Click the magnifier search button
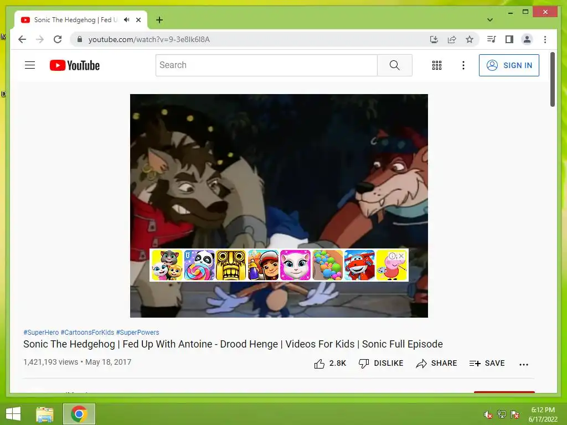Image resolution: width=567 pixels, height=425 pixels. pos(394,65)
